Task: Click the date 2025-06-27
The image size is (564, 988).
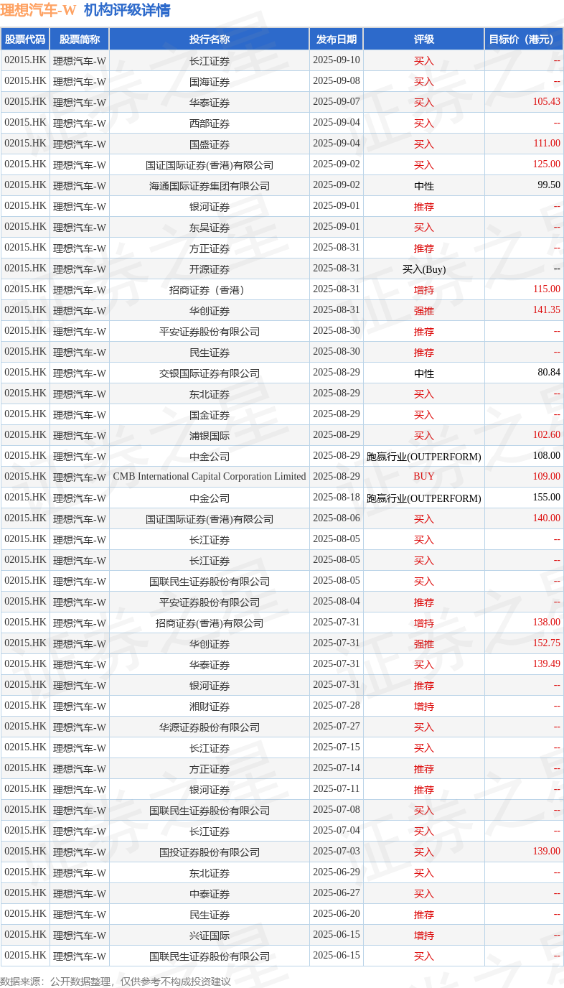Action: (x=337, y=893)
